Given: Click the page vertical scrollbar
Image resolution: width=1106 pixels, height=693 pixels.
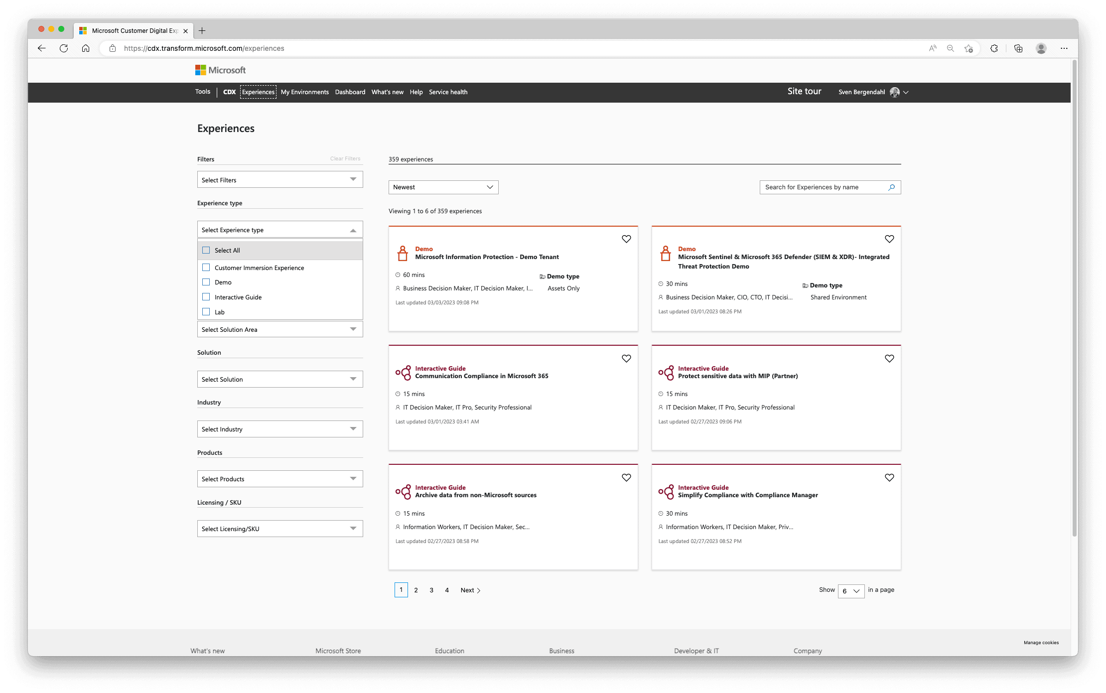Looking at the screenshot, I should pyautogui.click(x=1074, y=299).
